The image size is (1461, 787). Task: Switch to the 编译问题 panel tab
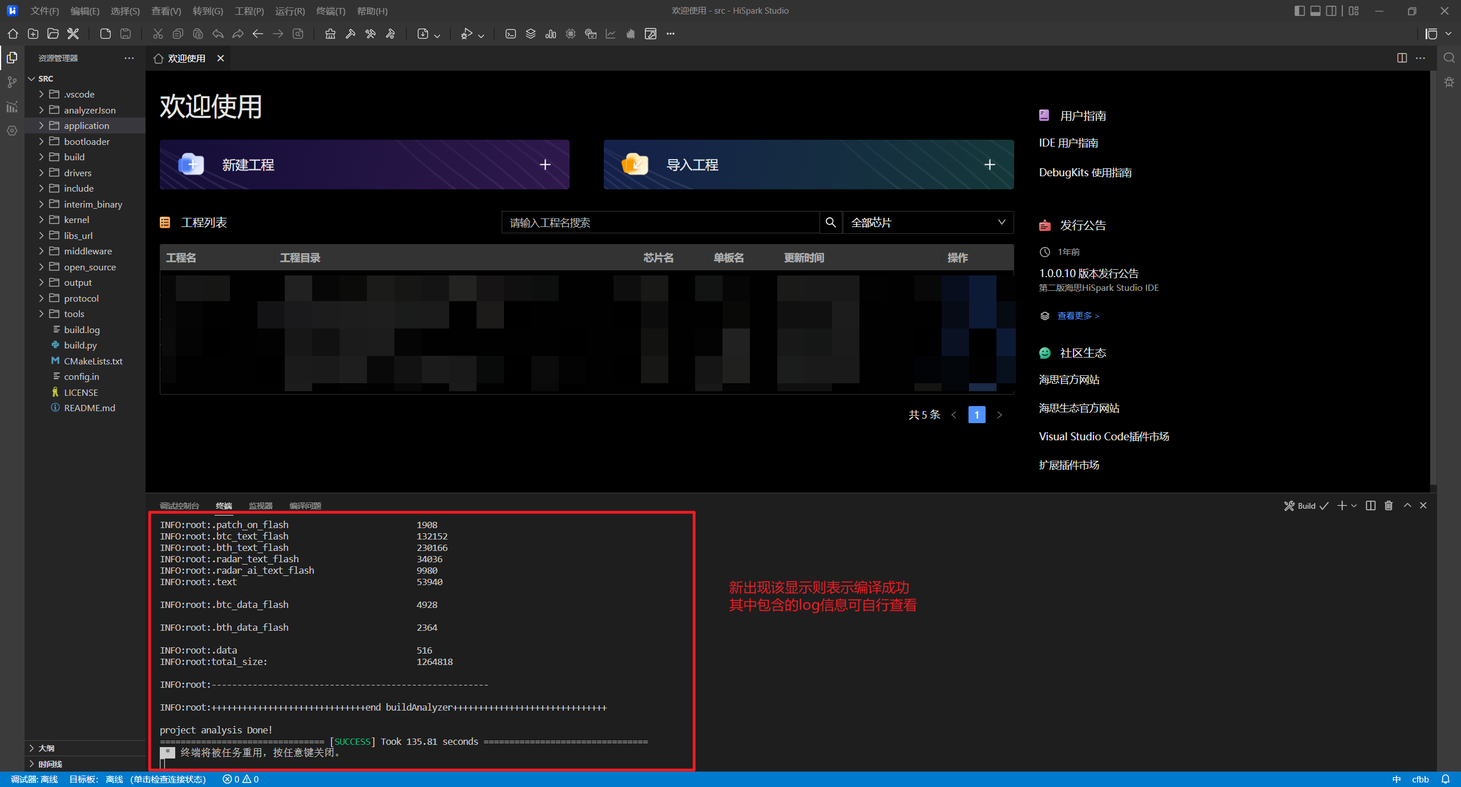click(305, 506)
